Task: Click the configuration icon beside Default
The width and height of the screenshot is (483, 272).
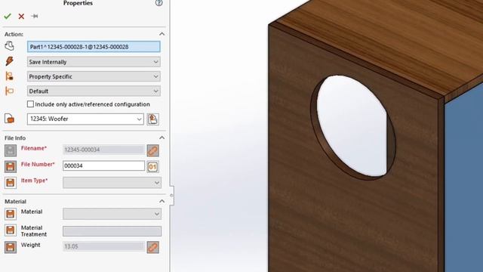Action: 10,91
